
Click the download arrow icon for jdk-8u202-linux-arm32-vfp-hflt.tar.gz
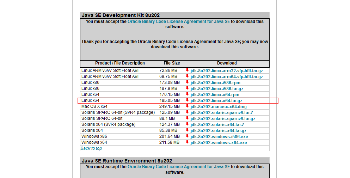pyautogui.click(x=187, y=70)
